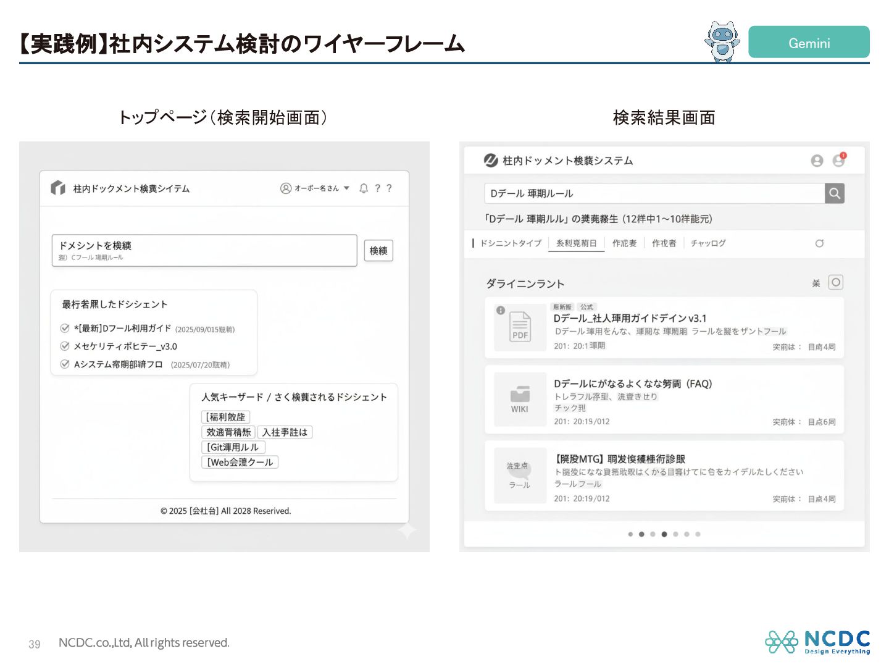Click the sort icon beside ダライニンラント
Image resolution: width=889 pixels, height=667 pixels.
[816, 283]
